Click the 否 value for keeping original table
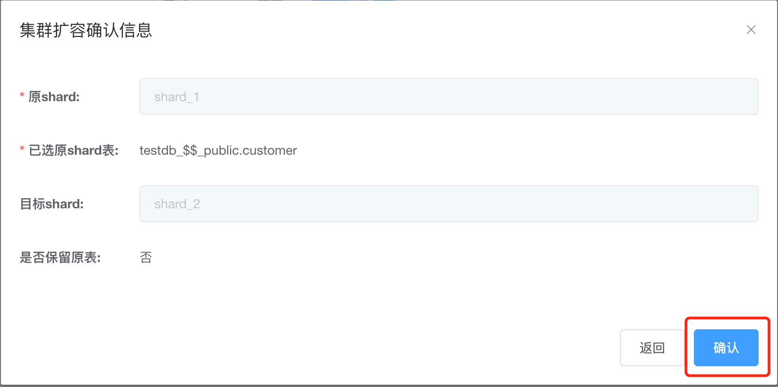 click(146, 257)
